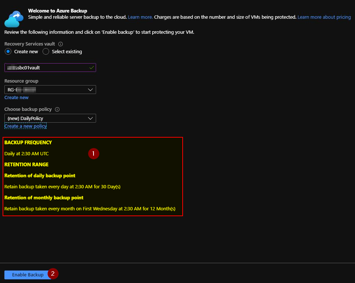
Task: Click info icon beside Recovery Services vault
Action: coord(61,44)
